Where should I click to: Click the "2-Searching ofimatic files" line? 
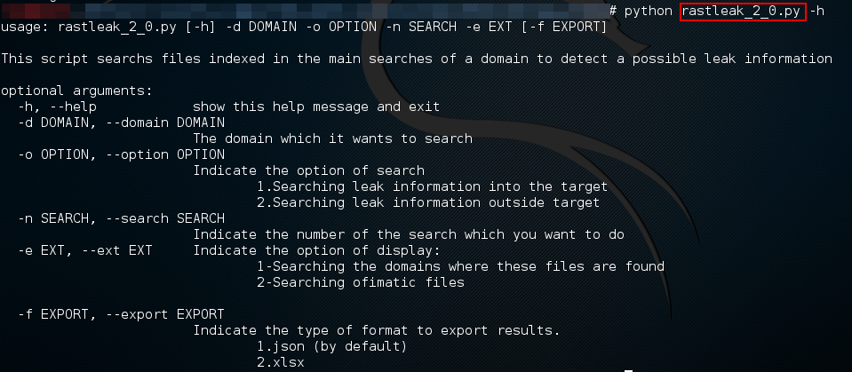(x=360, y=282)
